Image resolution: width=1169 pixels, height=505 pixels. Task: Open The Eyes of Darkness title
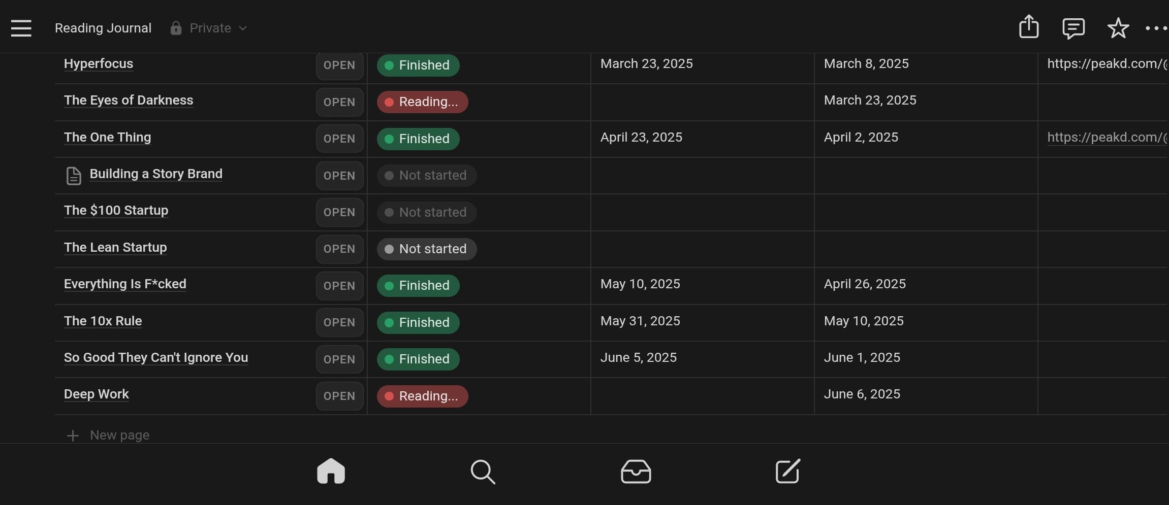[x=129, y=100]
